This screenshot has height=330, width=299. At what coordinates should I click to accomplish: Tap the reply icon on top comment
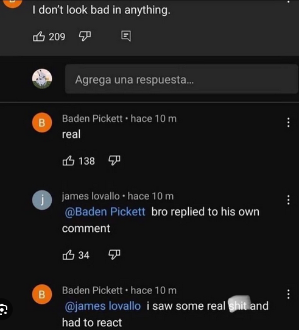[x=126, y=36]
